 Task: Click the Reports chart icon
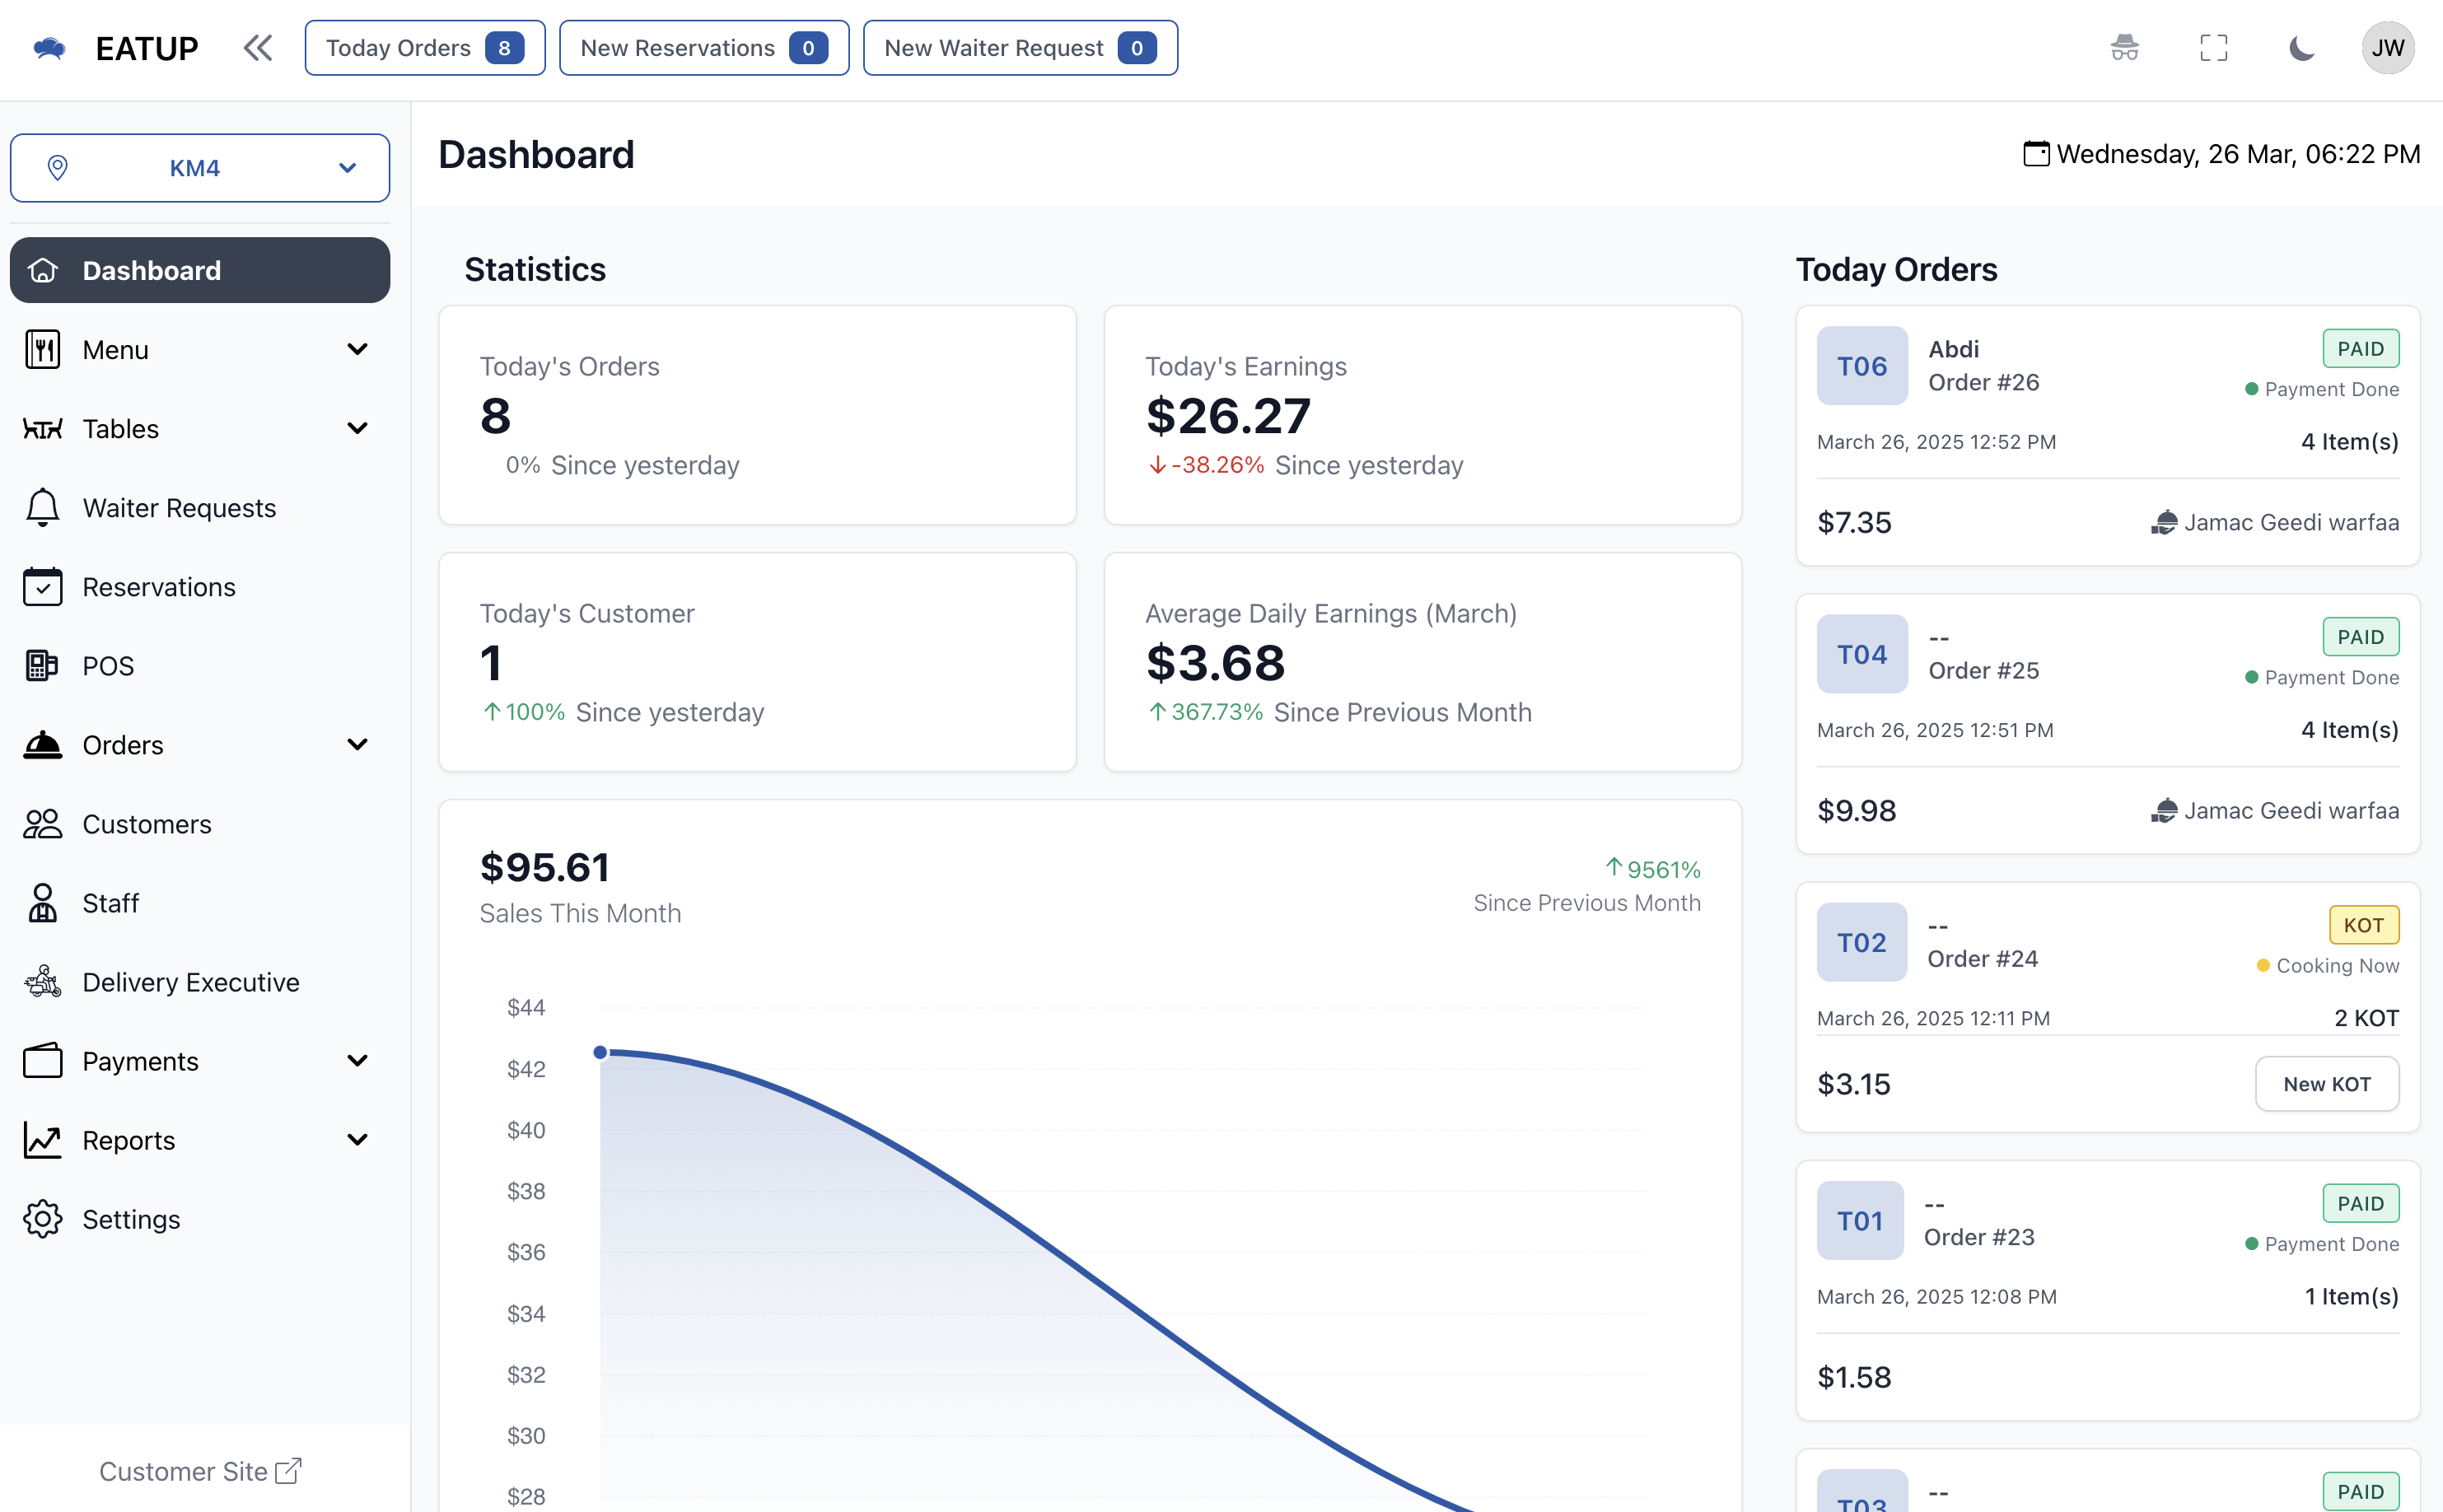click(x=43, y=1140)
